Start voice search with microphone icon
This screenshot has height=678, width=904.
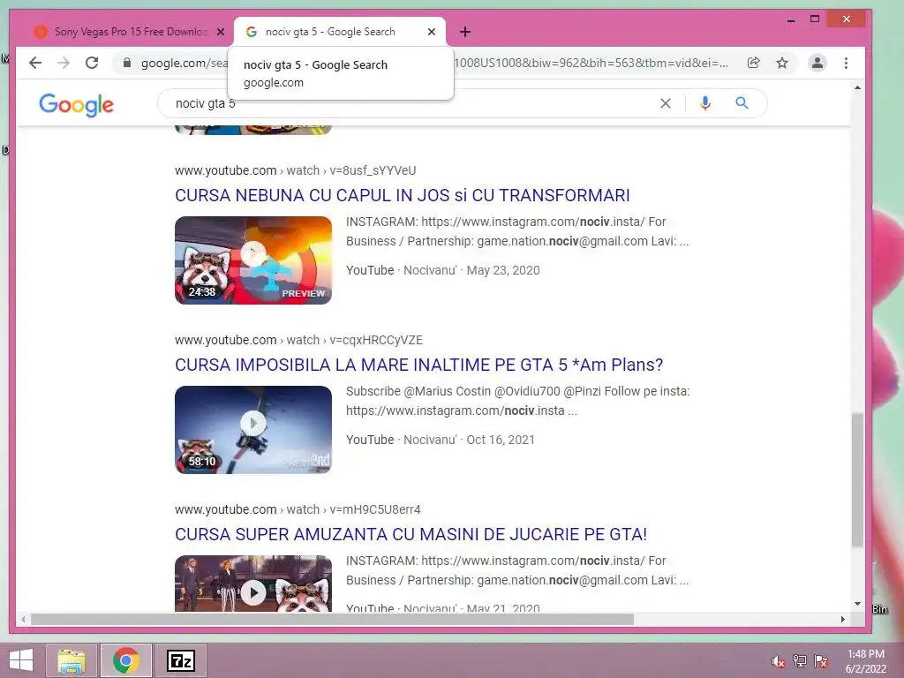(705, 103)
